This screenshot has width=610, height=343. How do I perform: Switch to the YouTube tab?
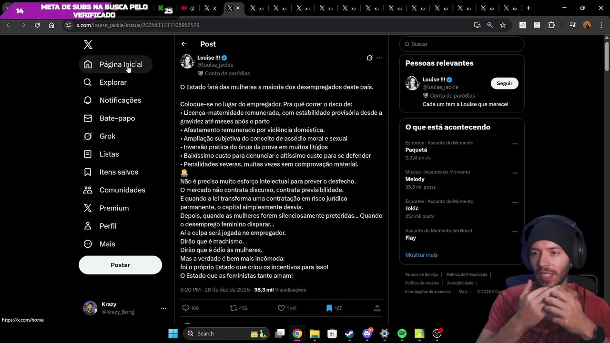point(188,8)
